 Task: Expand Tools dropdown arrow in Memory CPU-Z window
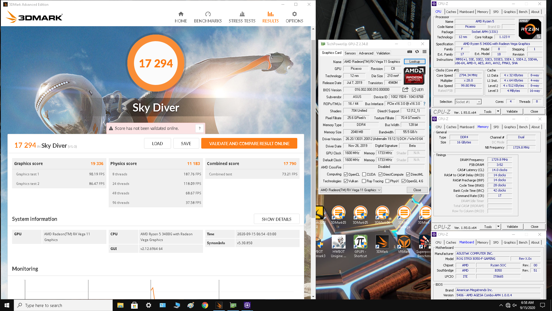point(498,227)
